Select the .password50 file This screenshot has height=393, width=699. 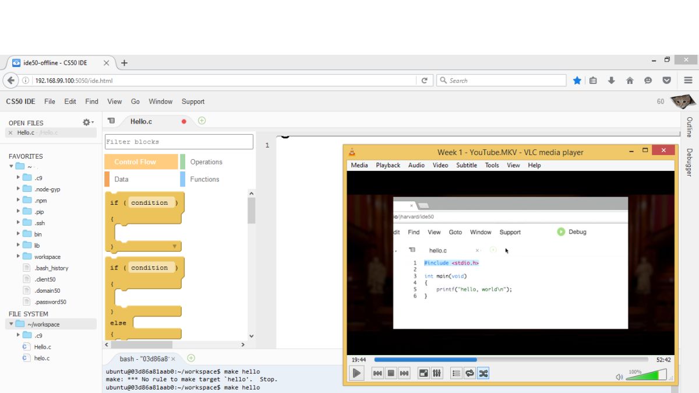(50, 302)
